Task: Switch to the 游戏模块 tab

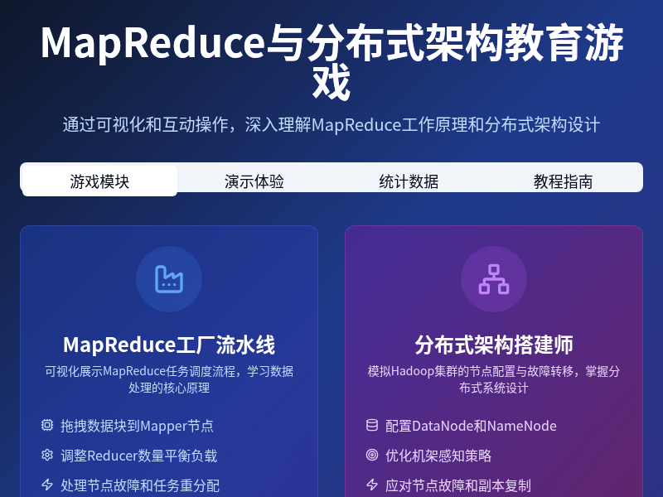Action: [x=99, y=181]
